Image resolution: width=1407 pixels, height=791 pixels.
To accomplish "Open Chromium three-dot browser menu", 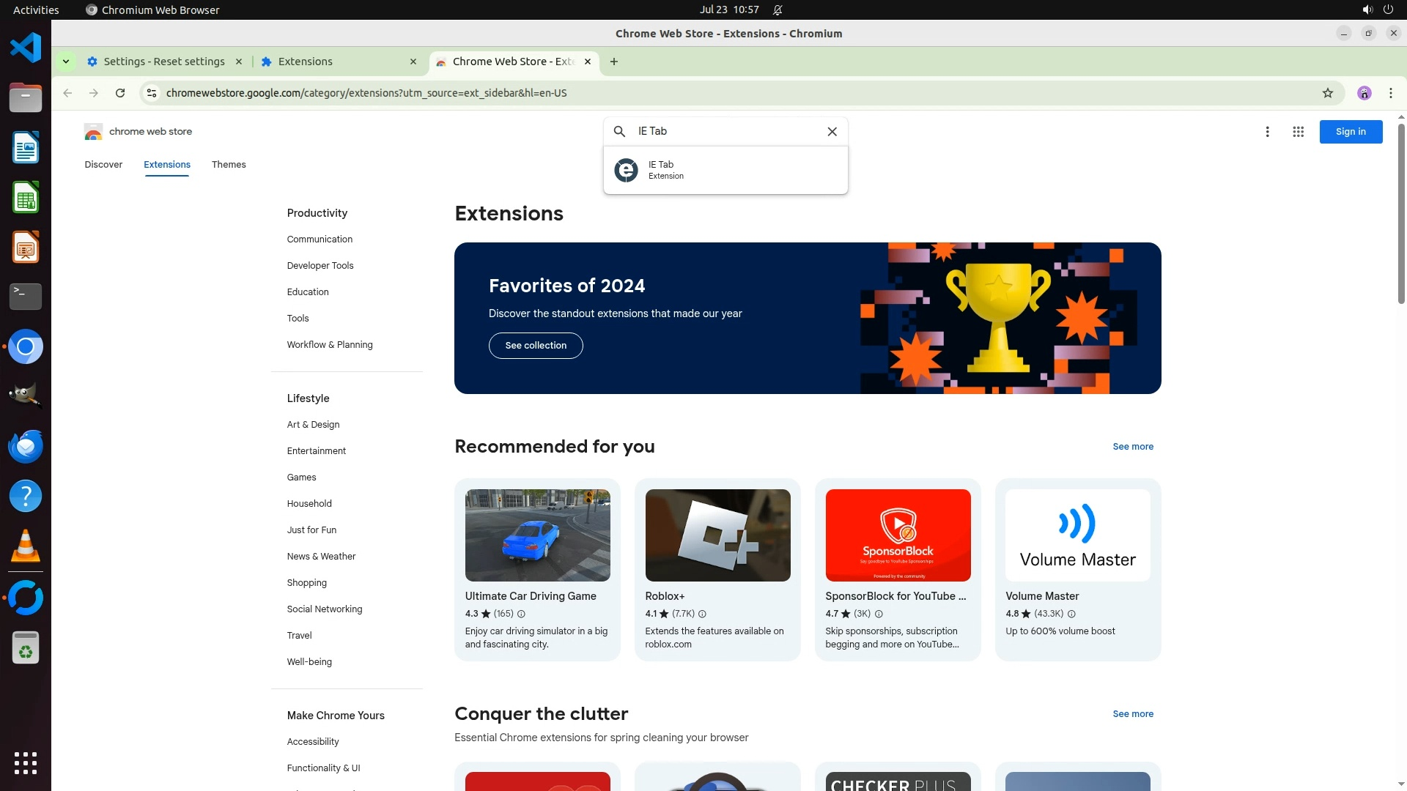I will point(1390,93).
